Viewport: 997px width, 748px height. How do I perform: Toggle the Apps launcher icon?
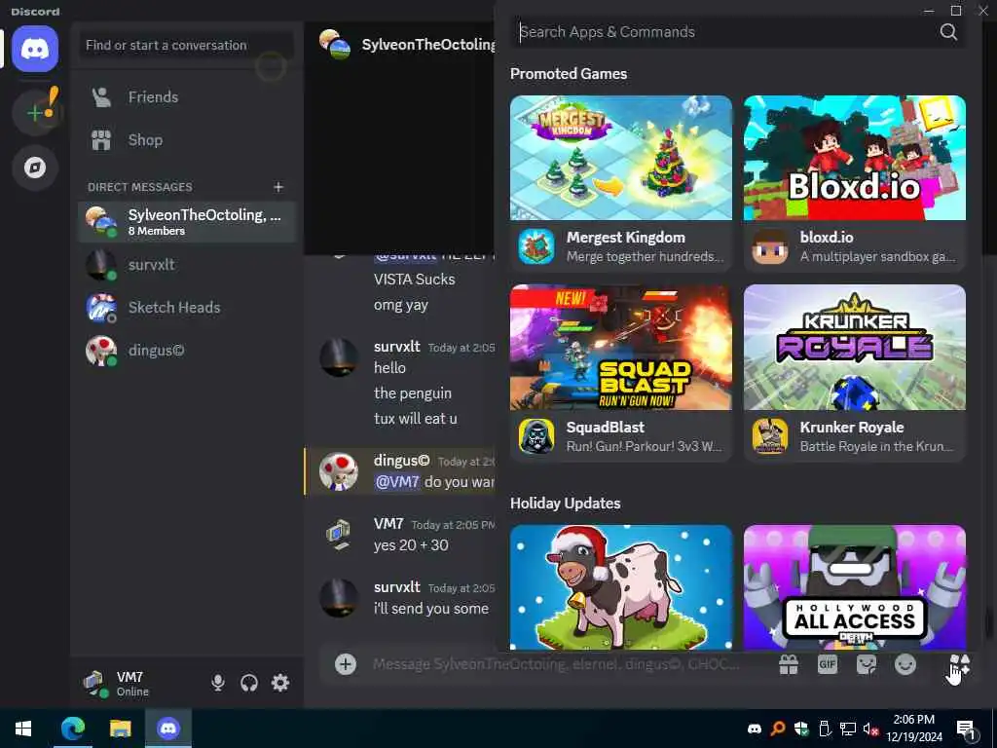tap(959, 664)
